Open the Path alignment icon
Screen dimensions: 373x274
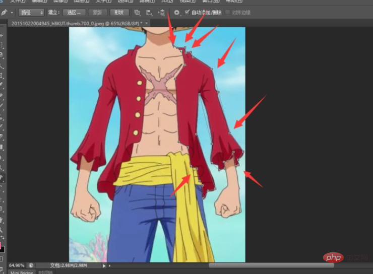click(x=149, y=13)
